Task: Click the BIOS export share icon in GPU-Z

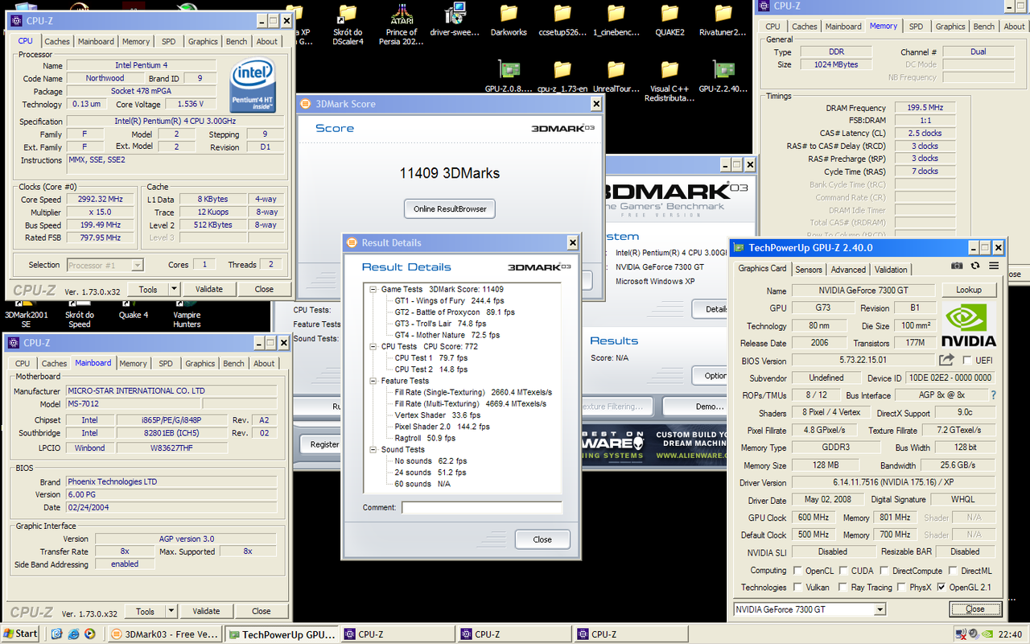Action: pyautogui.click(x=946, y=360)
